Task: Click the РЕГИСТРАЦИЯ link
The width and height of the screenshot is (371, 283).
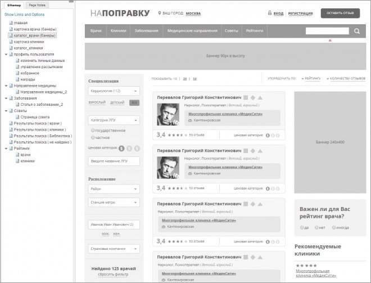Action: pyautogui.click(x=300, y=14)
